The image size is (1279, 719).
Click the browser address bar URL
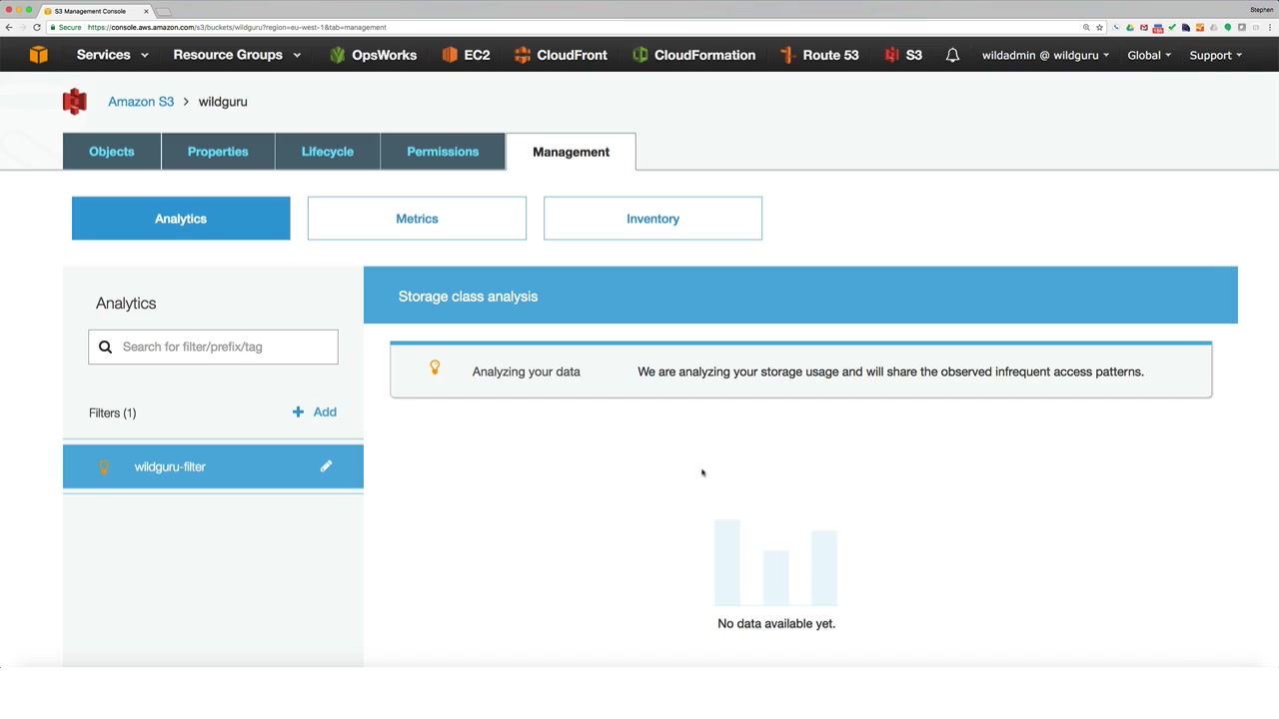pos(237,27)
